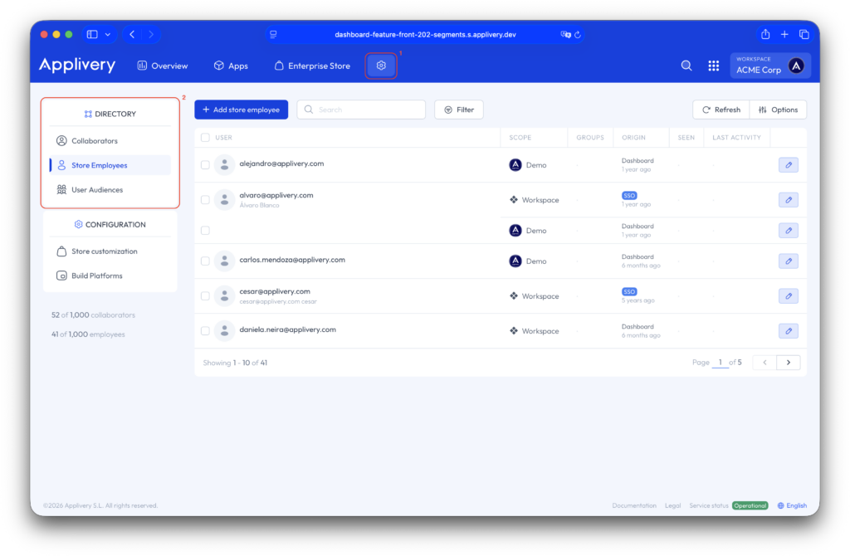Check the box for carlos.mendoza@applivery.com

pos(205,261)
